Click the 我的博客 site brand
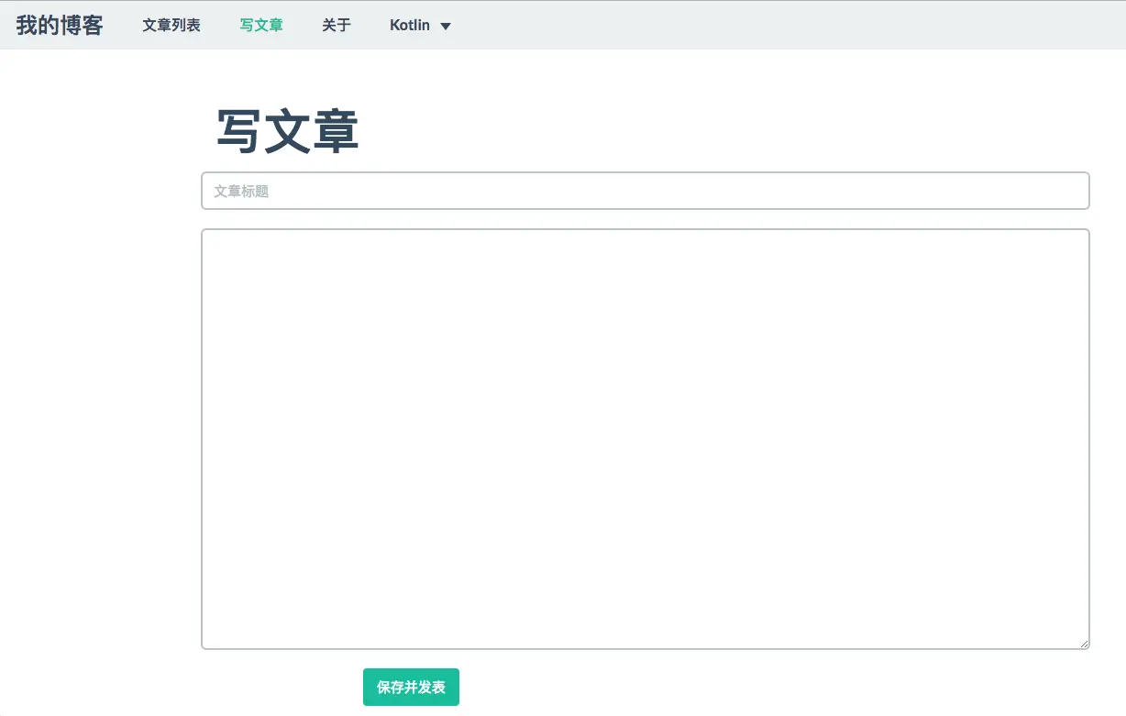Viewport: 1126px width, 716px height. [60, 25]
